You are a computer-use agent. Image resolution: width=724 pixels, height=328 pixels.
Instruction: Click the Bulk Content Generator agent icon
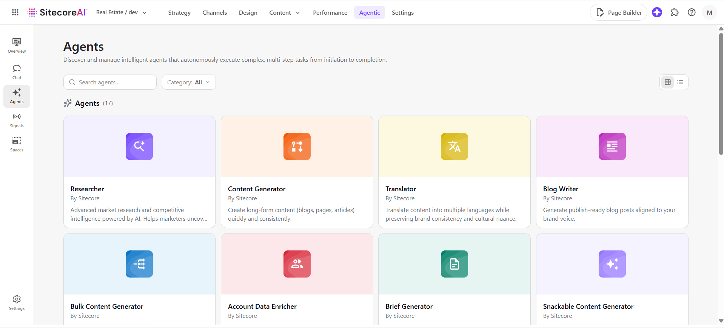pyautogui.click(x=139, y=264)
